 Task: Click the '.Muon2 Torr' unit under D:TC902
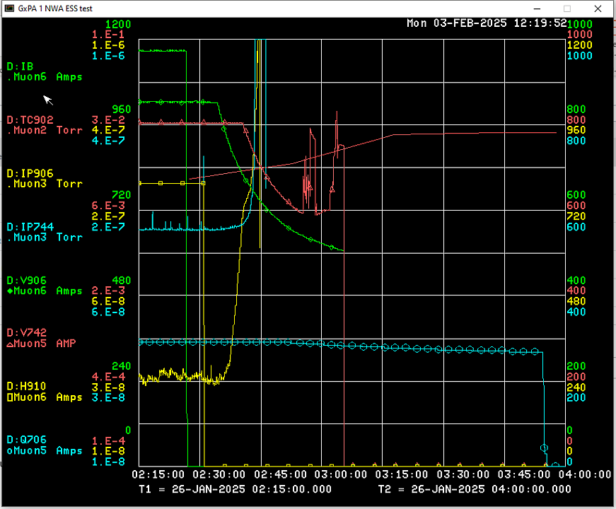click(x=45, y=130)
